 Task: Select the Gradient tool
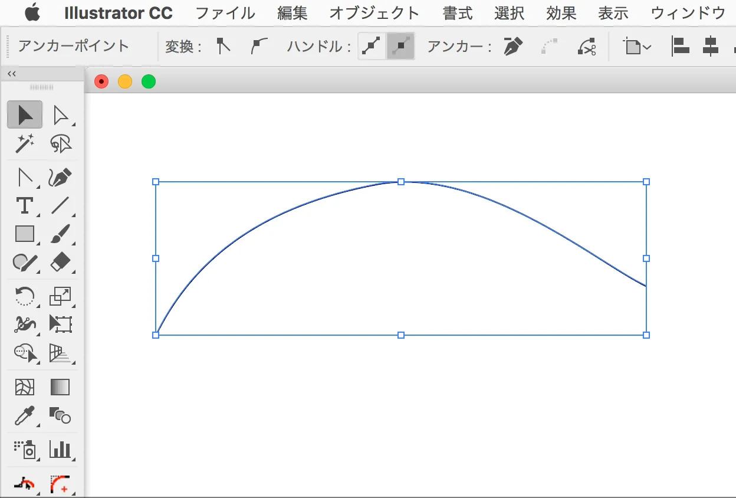click(x=61, y=387)
